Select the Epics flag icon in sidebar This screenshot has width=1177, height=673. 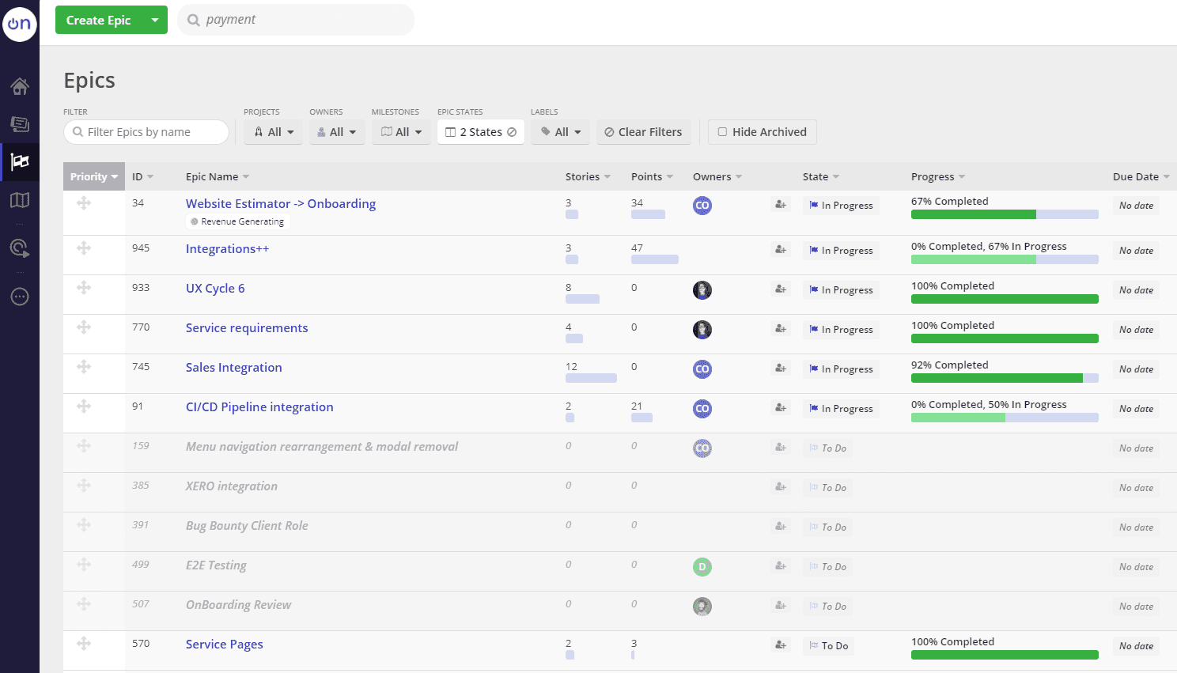[x=20, y=162]
